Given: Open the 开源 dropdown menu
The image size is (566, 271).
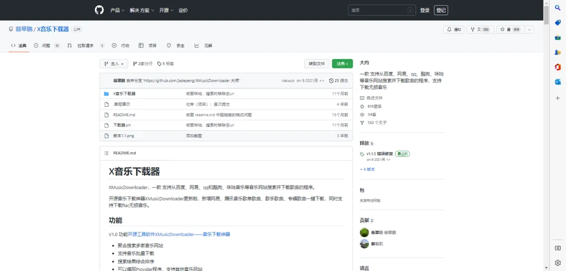Looking at the screenshot, I should [166, 10].
